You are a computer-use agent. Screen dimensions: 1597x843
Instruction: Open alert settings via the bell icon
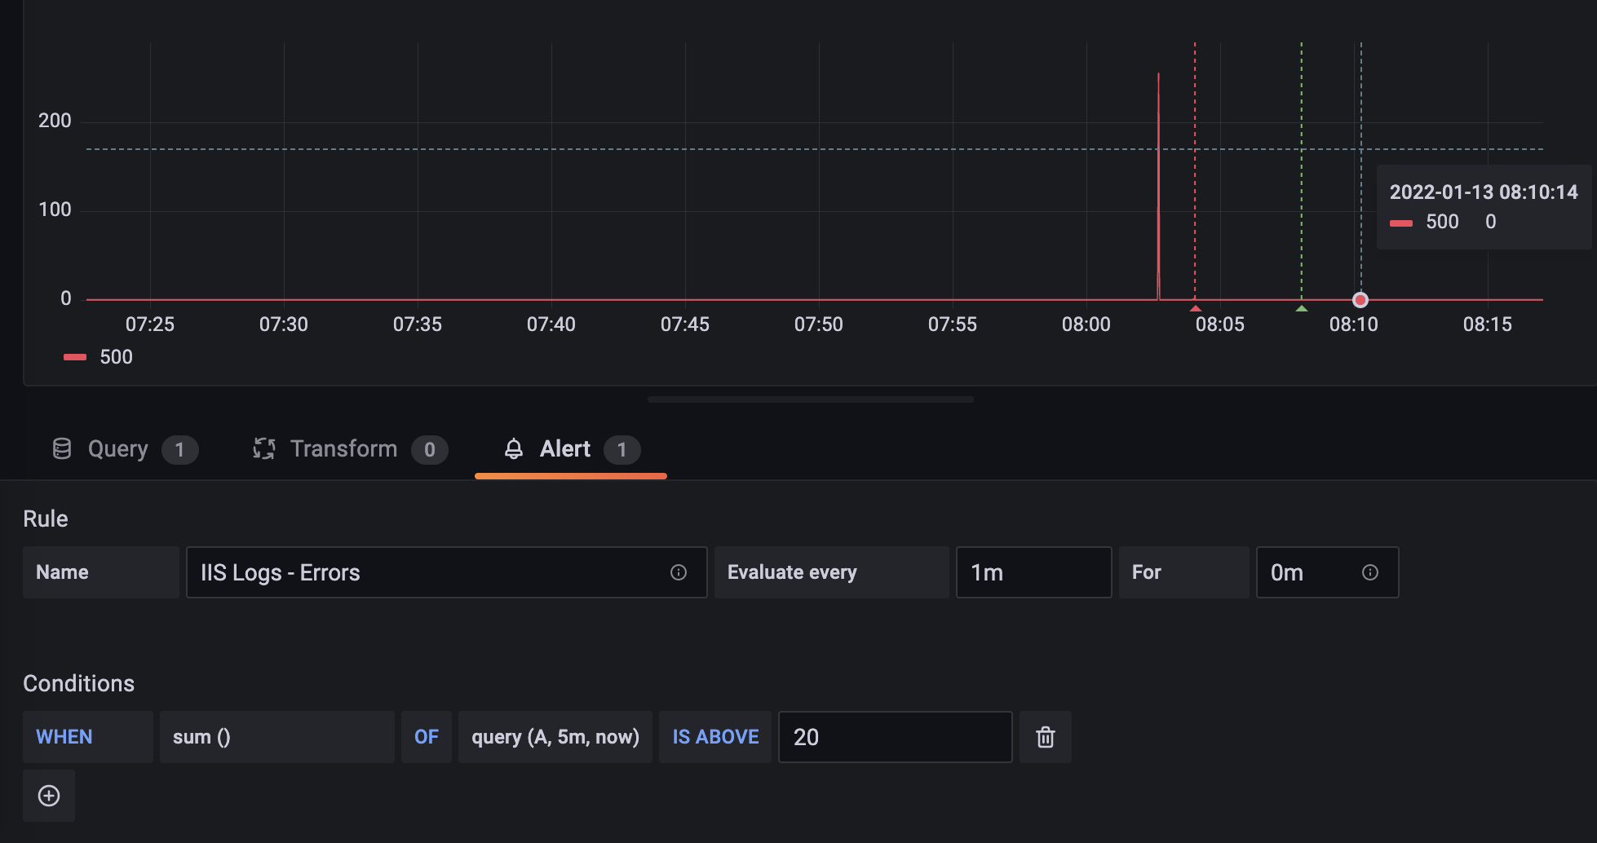[514, 448]
